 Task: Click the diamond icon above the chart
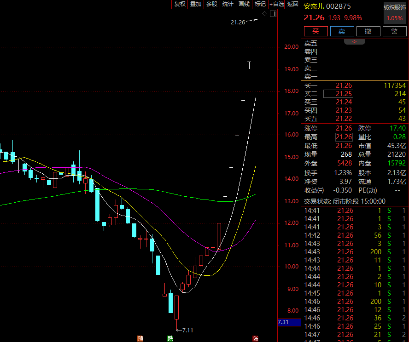tap(265, 14)
